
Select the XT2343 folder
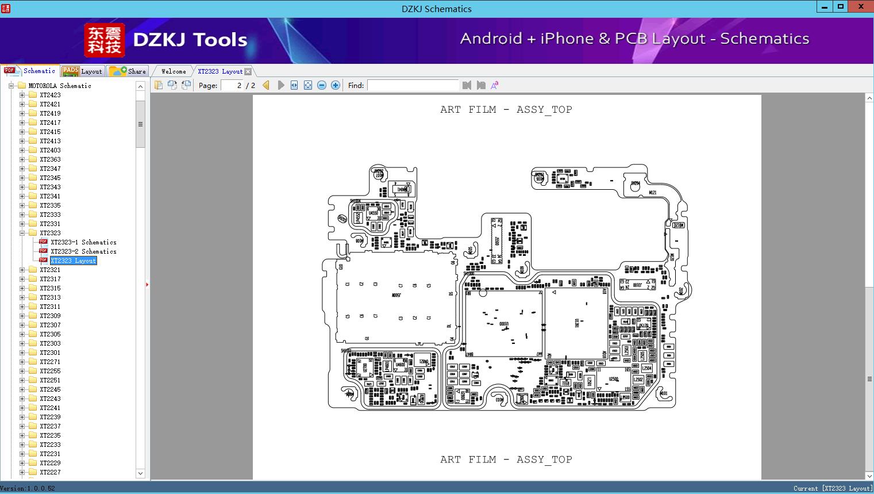coord(50,187)
